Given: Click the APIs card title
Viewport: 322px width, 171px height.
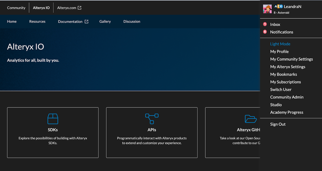Looking at the screenshot, I should (152, 130).
